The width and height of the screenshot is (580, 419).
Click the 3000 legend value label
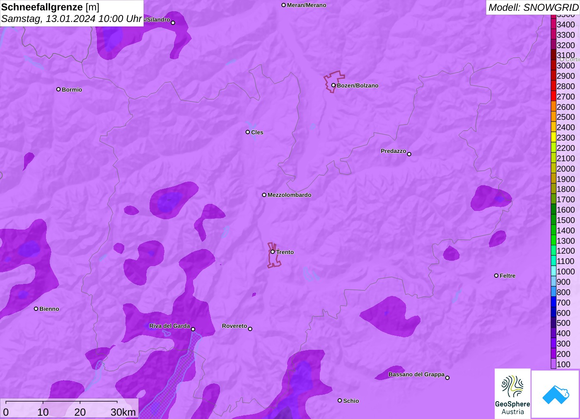(x=565, y=65)
